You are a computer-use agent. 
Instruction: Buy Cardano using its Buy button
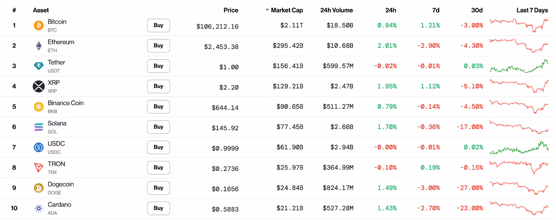pyautogui.click(x=158, y=208)
